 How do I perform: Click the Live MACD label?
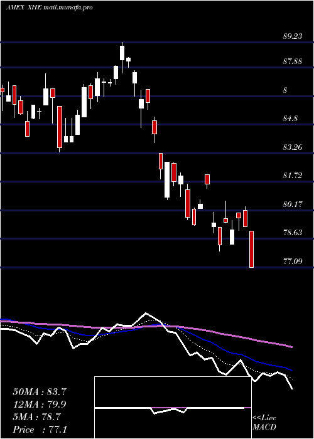(x=264, y=423)
